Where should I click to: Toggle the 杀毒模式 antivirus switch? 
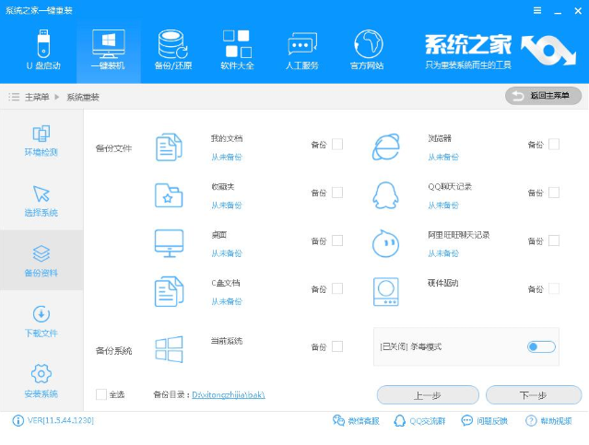[x=541, y=346]
